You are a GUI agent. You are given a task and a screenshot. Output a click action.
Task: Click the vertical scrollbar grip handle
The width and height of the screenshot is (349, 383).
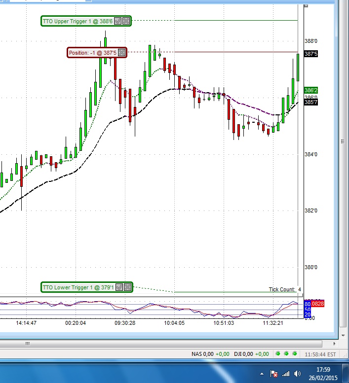(343, 141)
